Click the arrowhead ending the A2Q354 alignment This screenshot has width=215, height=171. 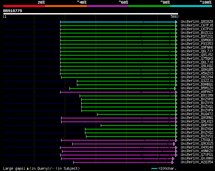[172, 163]
